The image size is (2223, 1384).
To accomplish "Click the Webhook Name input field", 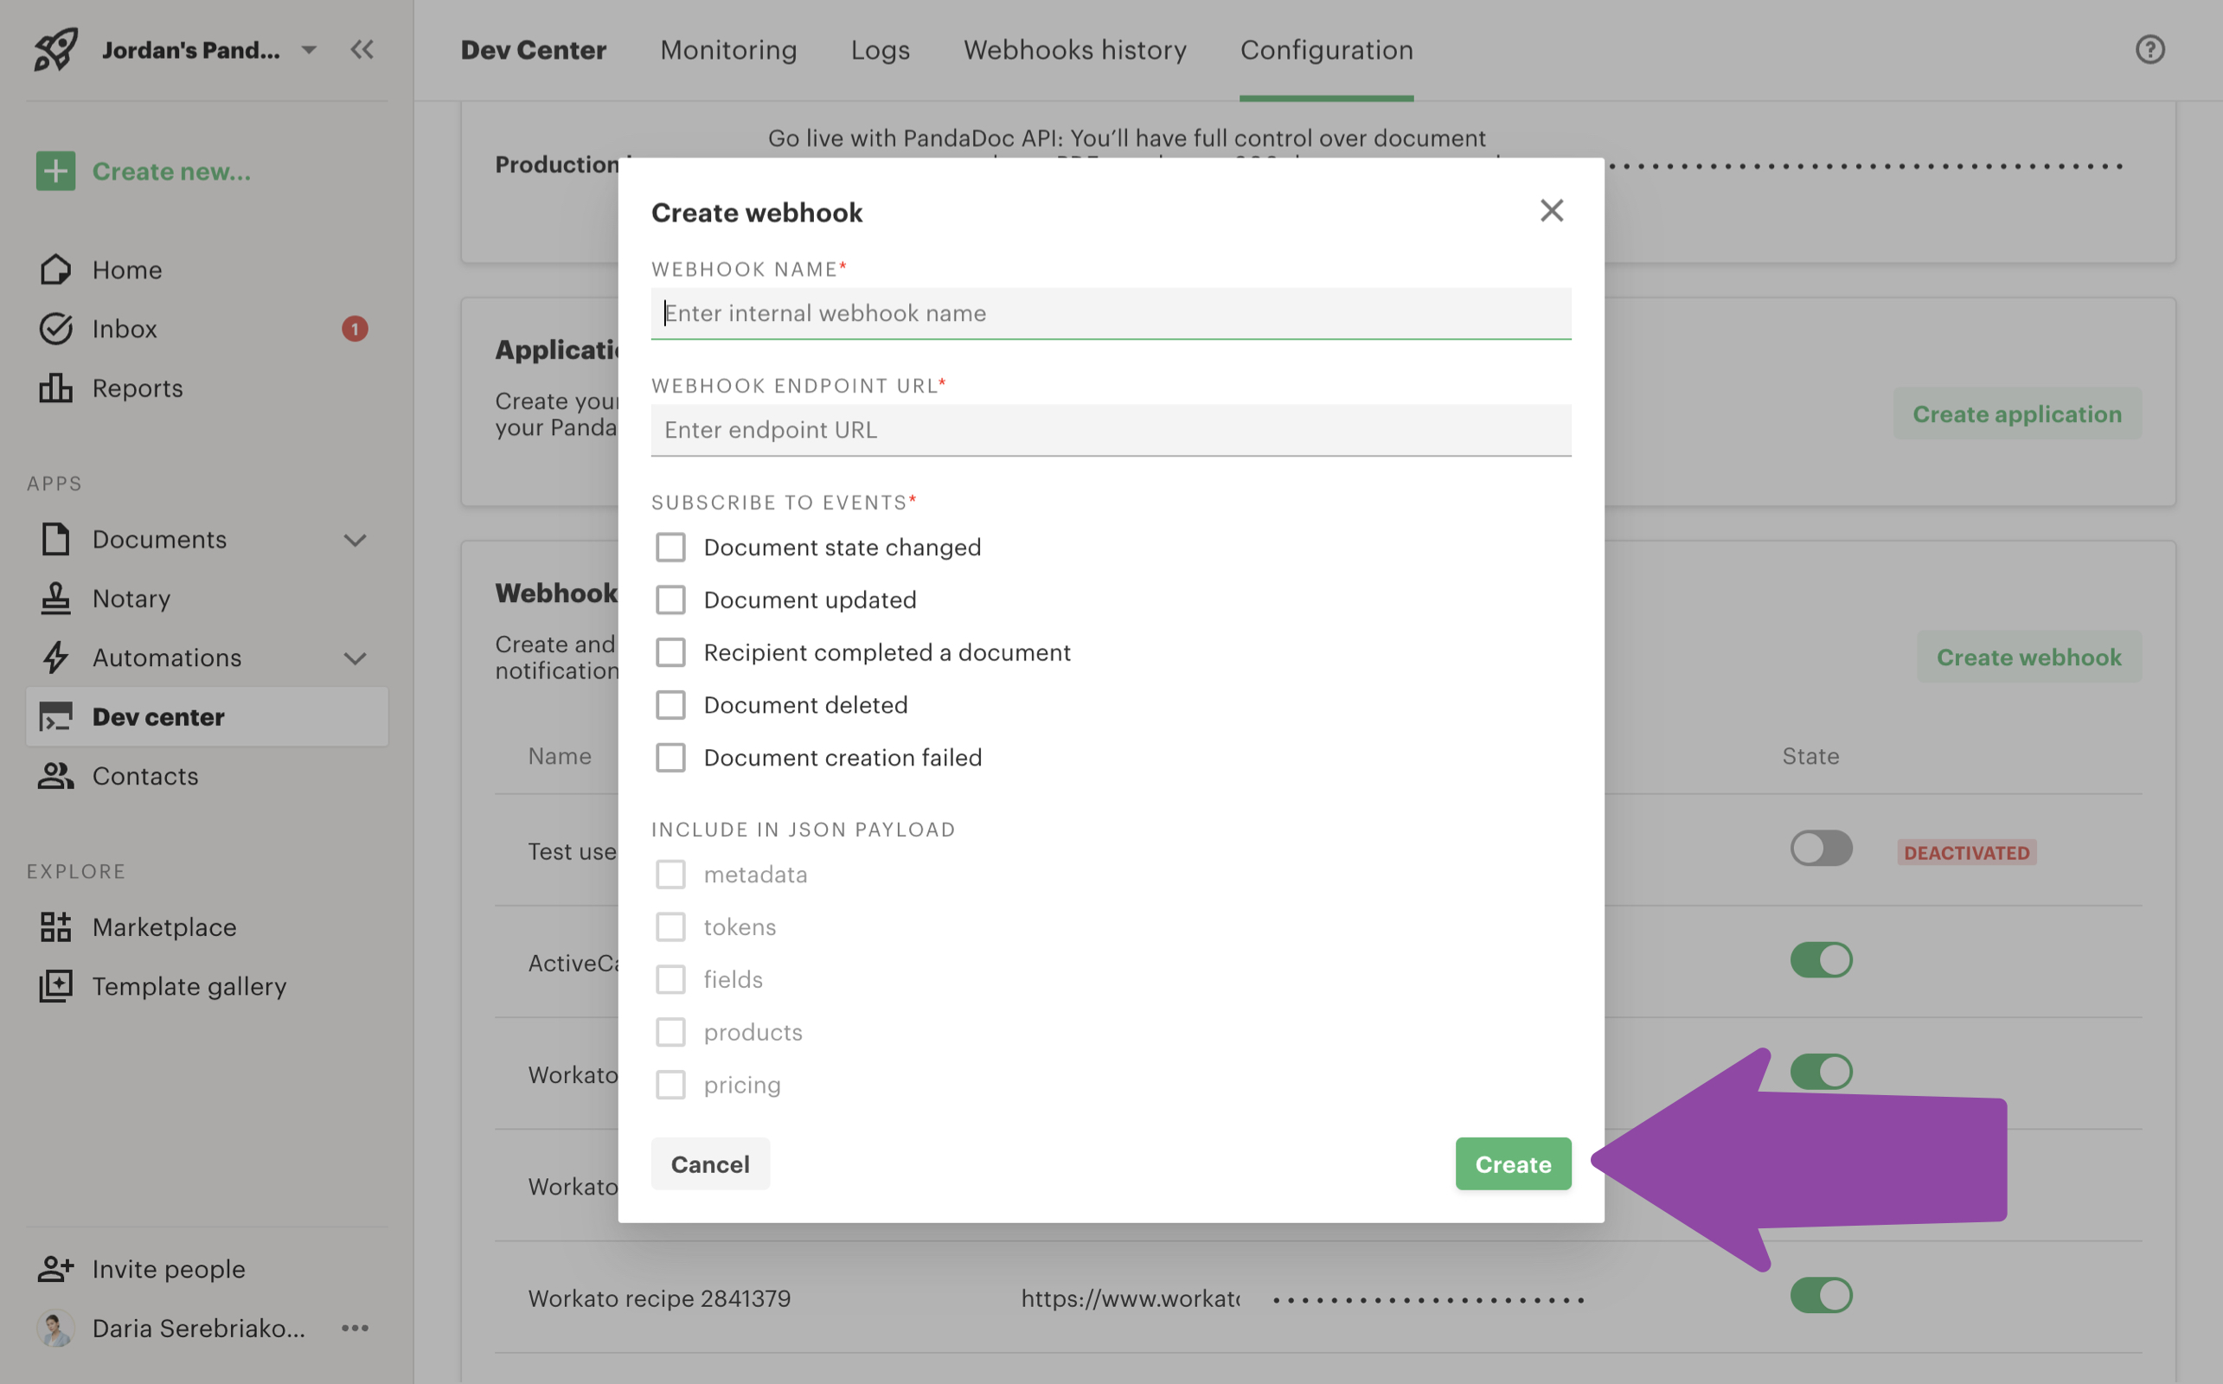I will [1111, 312].
